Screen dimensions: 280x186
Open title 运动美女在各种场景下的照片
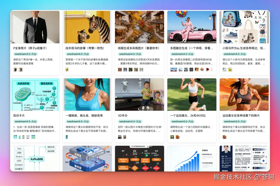pos(241,116)
